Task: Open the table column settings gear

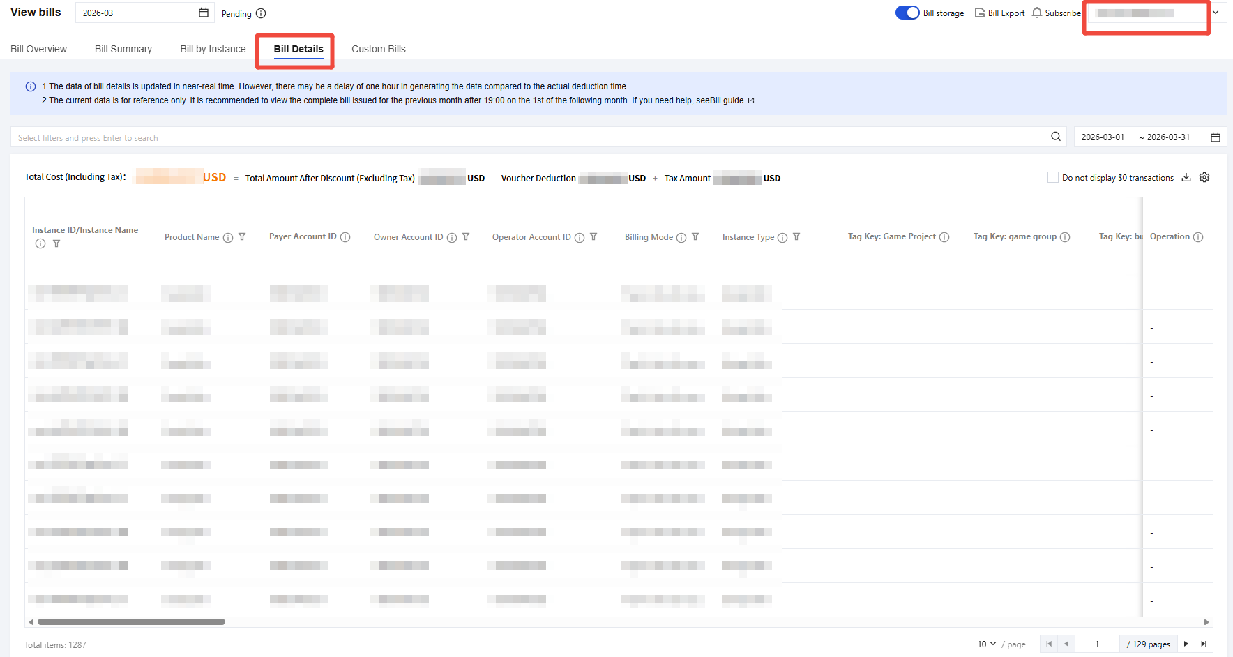Action: 1204,177
